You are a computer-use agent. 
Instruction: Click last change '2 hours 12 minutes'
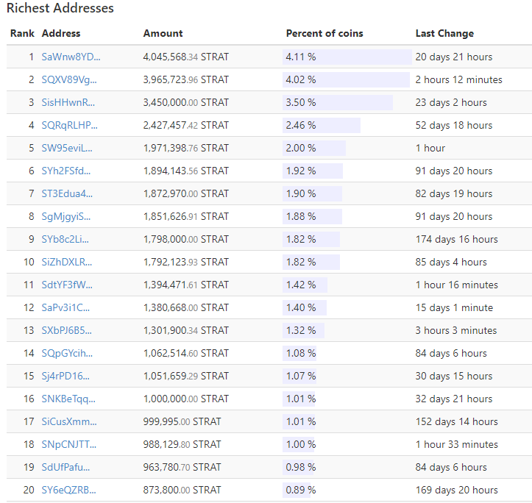[458, 79]
